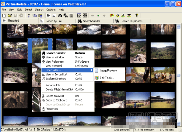Switch to the Sorted by File tab
Viewport: 182px width, 132px height.
[x=57, y=21]
